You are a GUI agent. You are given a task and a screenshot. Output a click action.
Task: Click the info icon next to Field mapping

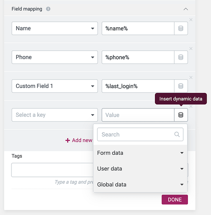tap(48, 9)
